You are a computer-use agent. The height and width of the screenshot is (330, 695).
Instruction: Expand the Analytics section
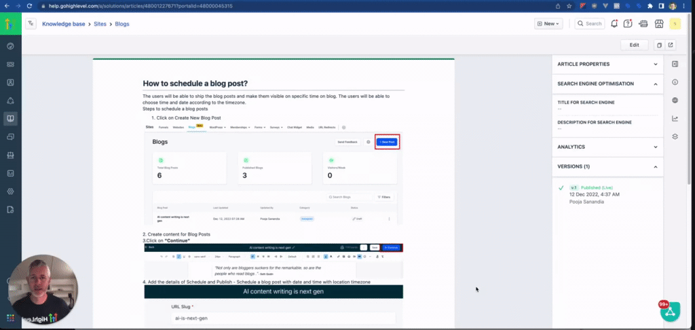pyautogui.click(x=607, y=147)
